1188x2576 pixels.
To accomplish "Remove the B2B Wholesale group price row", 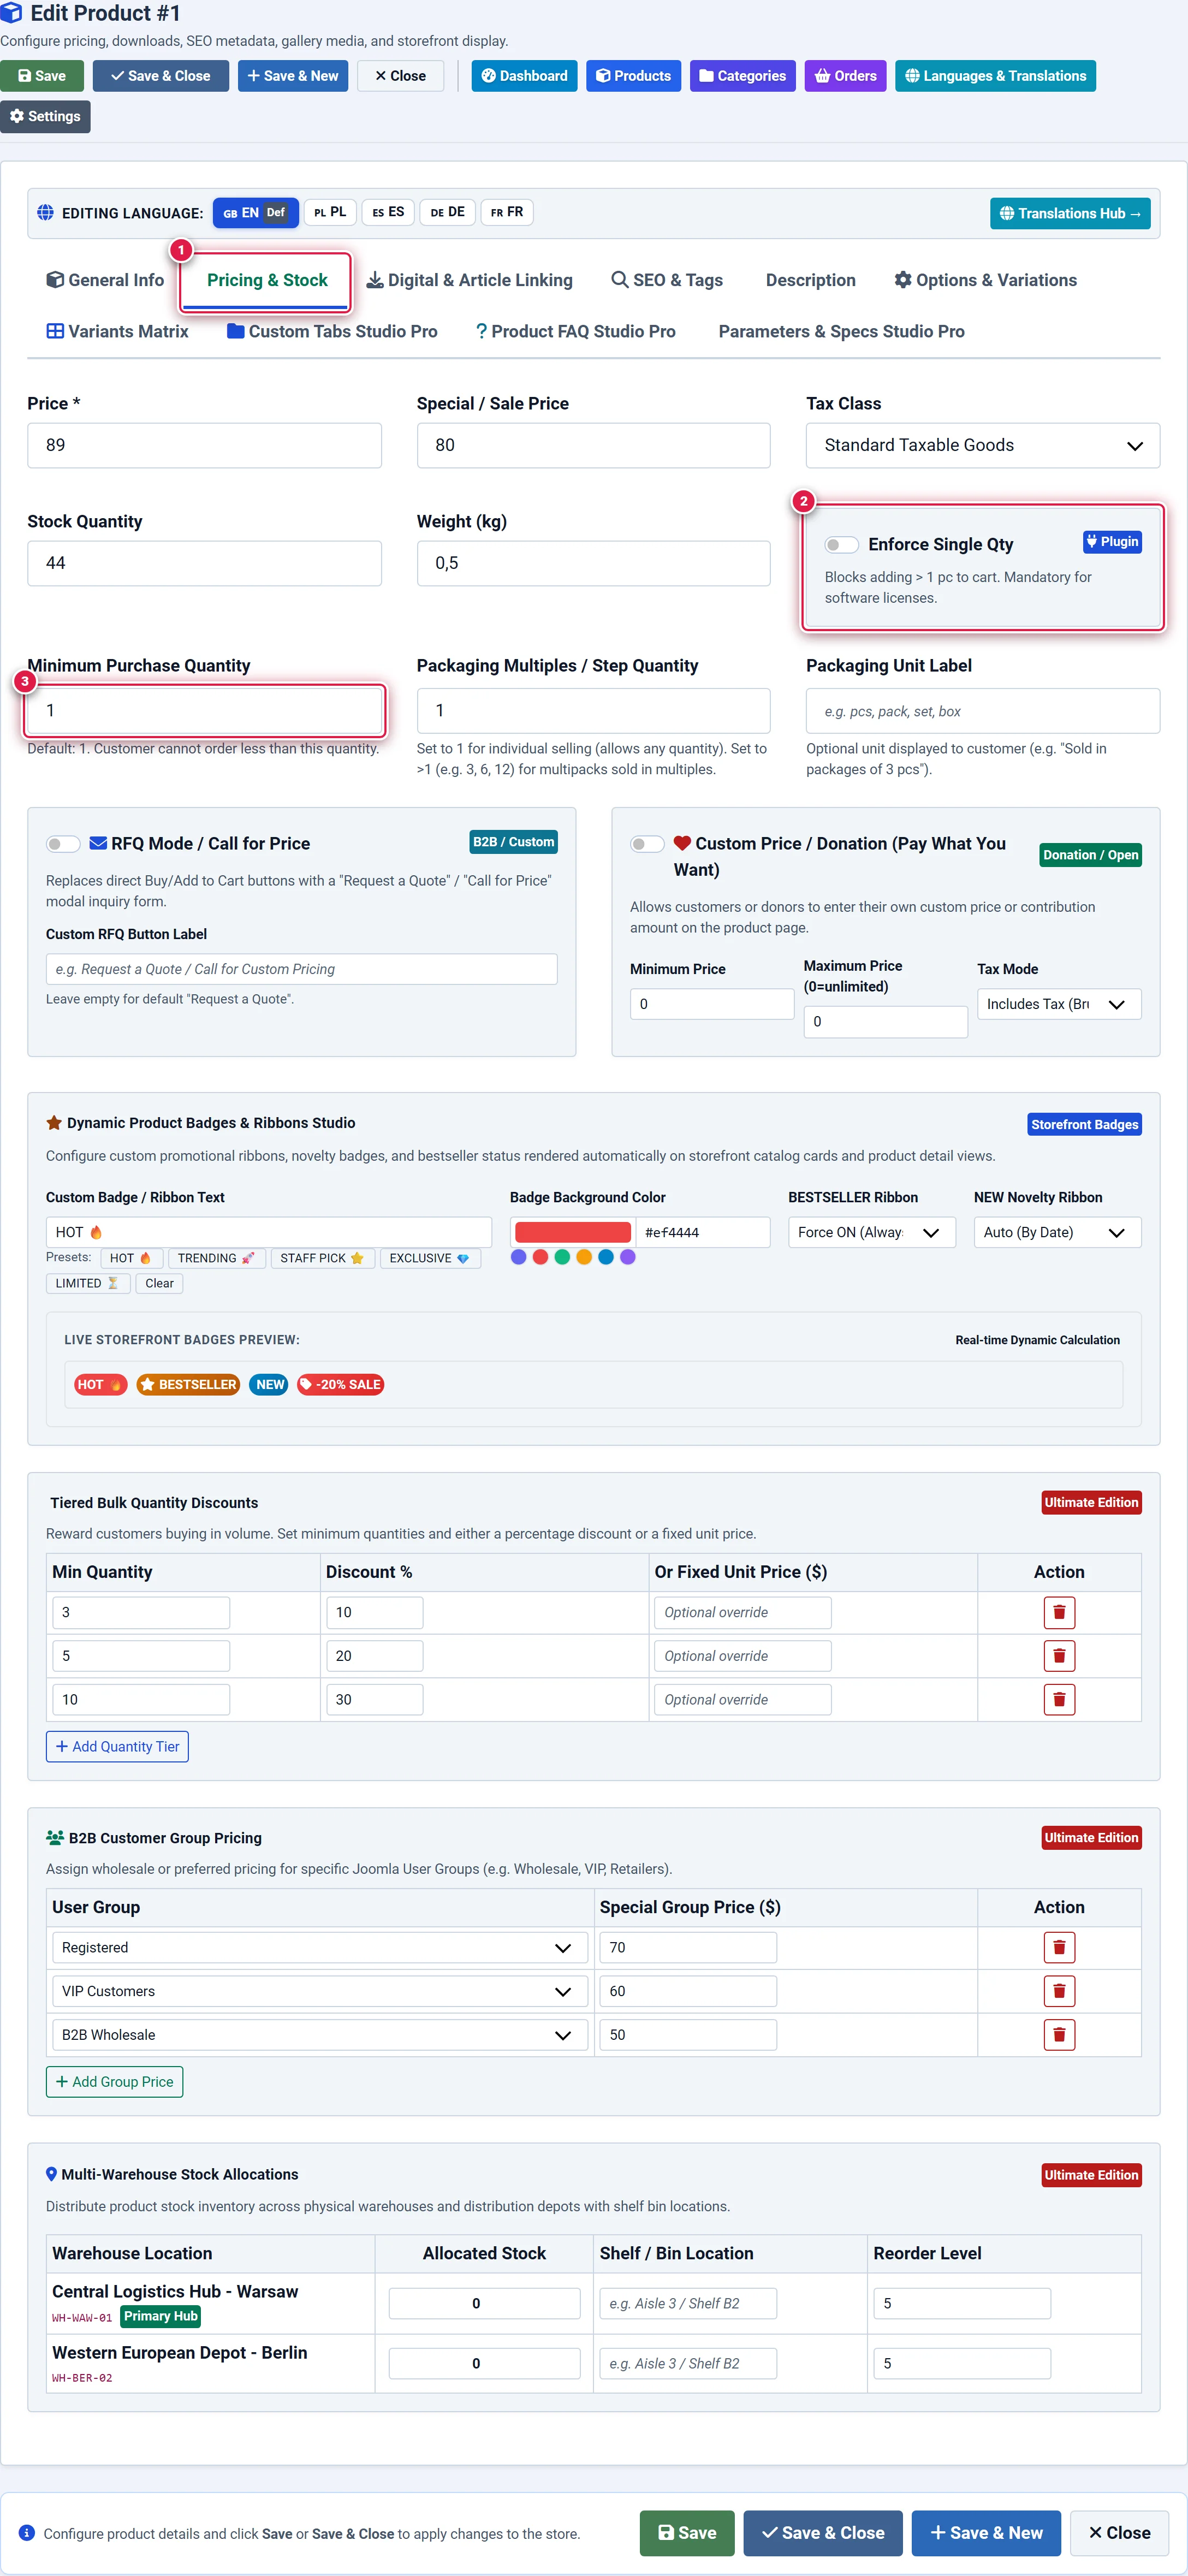I will coord(1059,2034).
